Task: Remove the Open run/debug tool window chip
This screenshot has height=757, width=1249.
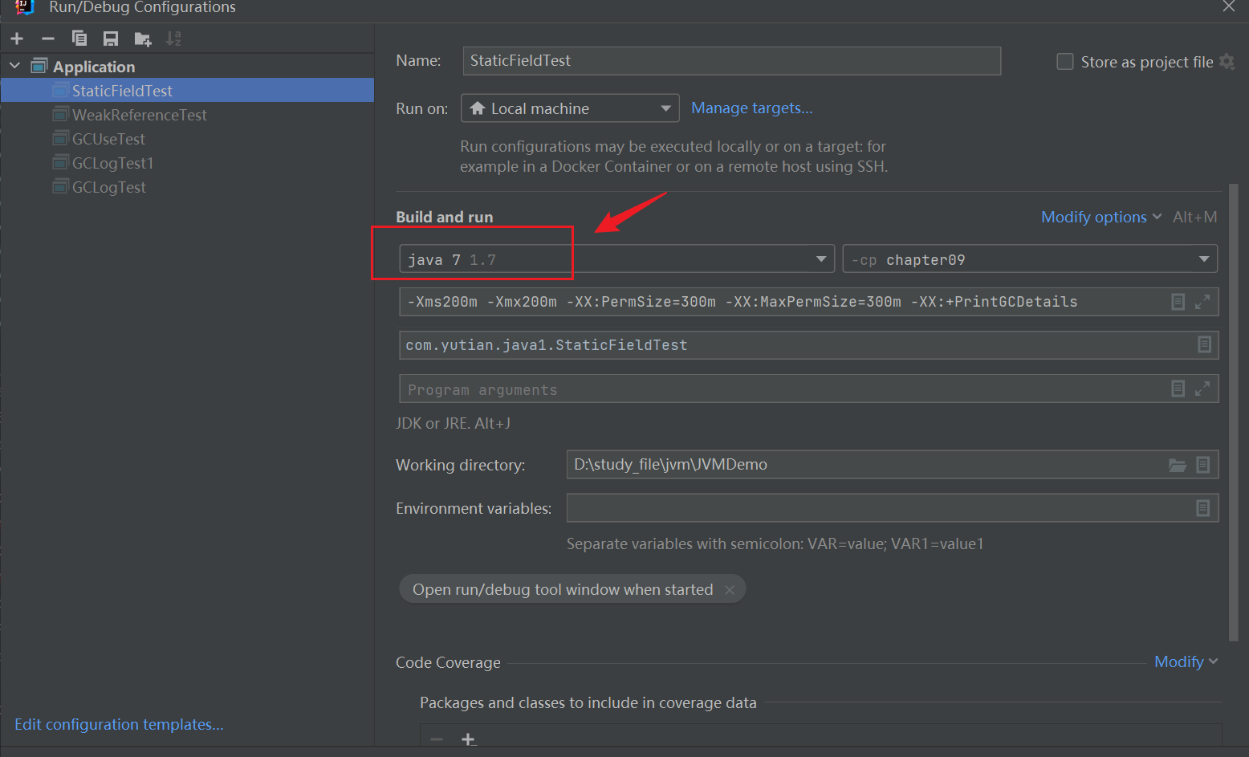Action: pyautogui.click(x=729, y=590)
